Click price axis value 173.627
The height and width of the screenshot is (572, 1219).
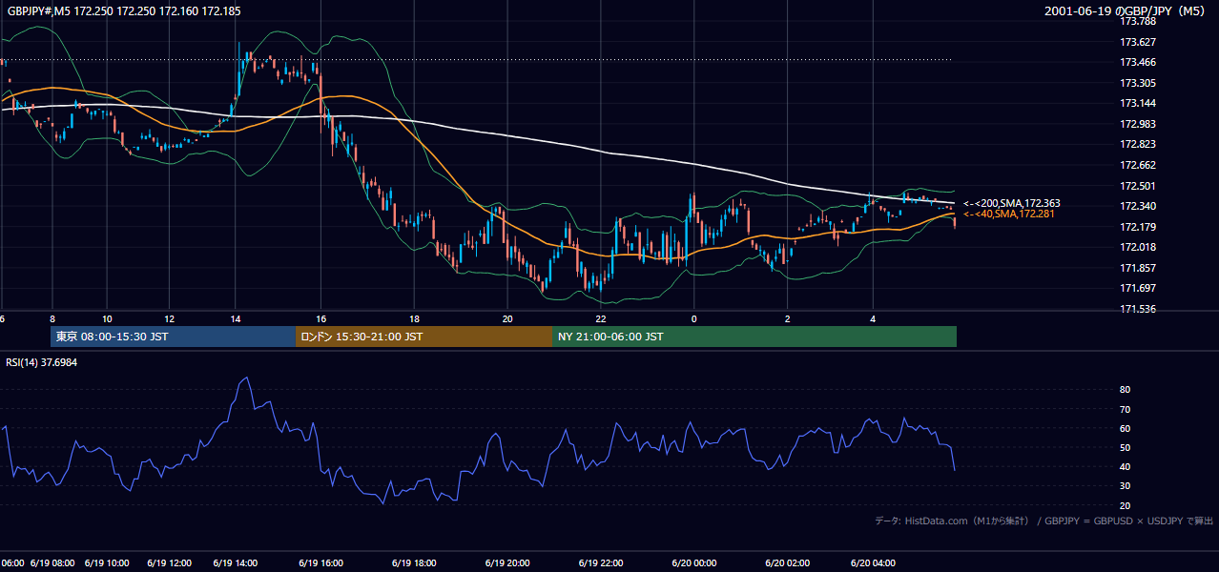click(x=1137, y=42)
